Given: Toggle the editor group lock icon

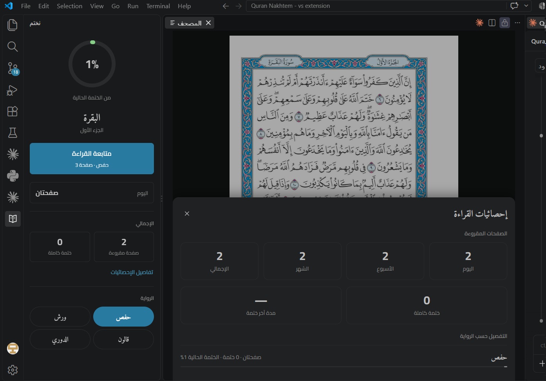Looking at the screenshot, I should click(505, 23).
